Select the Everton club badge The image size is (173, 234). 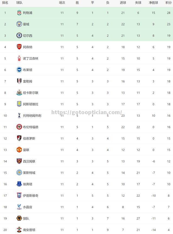pos(19,184)
